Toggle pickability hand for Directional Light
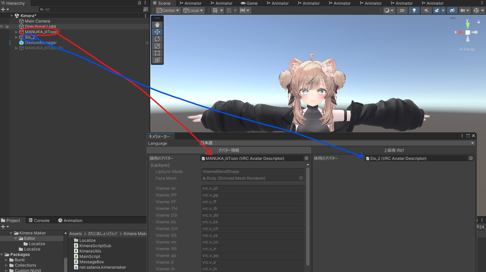The width and height of the screenshot is (486, 272). click(x=7, y=27)
